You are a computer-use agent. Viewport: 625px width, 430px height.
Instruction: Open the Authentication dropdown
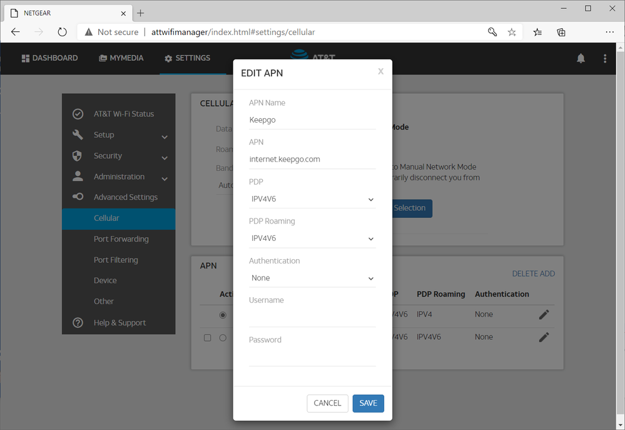click(312, 278)
